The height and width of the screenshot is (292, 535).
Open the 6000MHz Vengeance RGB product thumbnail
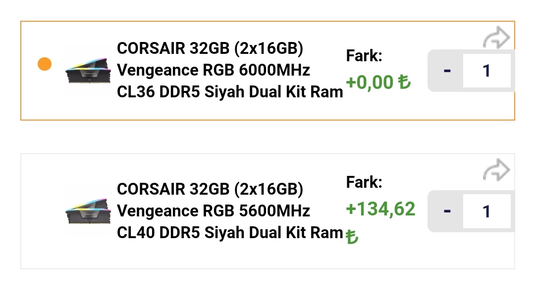pos(87,71)
